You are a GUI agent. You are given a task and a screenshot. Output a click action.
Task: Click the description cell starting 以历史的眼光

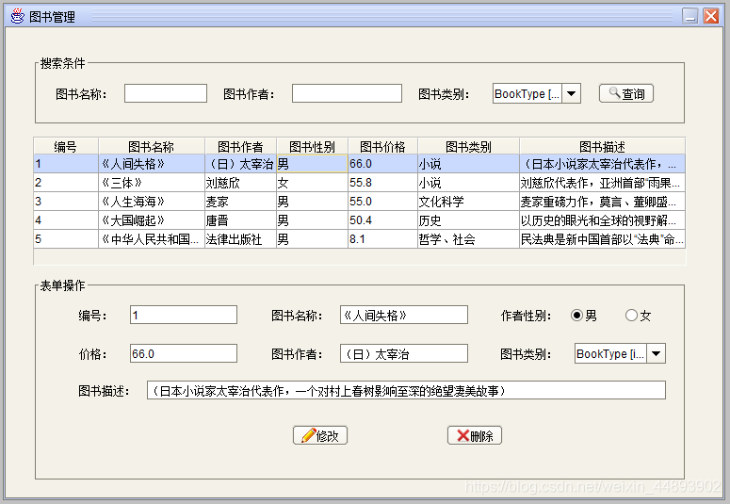602,219
